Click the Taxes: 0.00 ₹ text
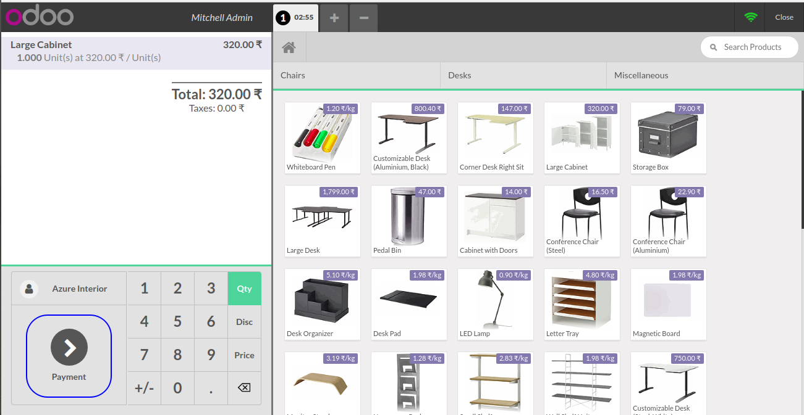This screenshot has height=415, width=804. click(x=217, y=108)
